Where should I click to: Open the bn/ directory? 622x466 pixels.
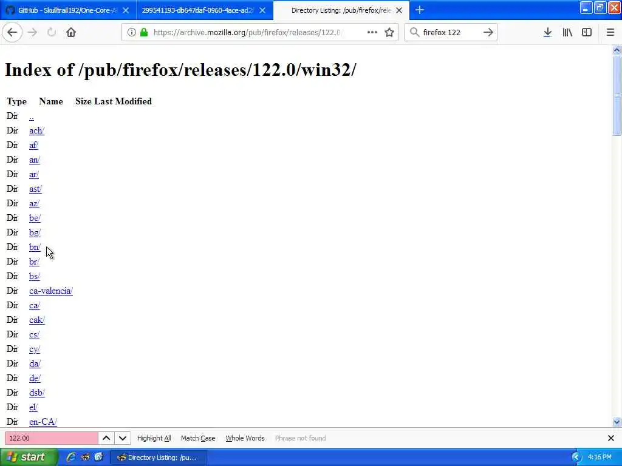[35, 247]
